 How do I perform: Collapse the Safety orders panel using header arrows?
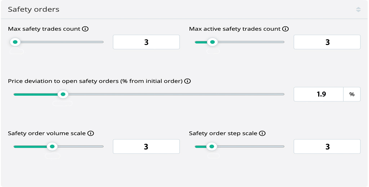coord(358,10)
